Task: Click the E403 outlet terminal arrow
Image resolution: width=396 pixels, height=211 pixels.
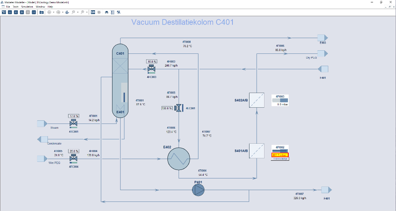Action: point(322,38)
